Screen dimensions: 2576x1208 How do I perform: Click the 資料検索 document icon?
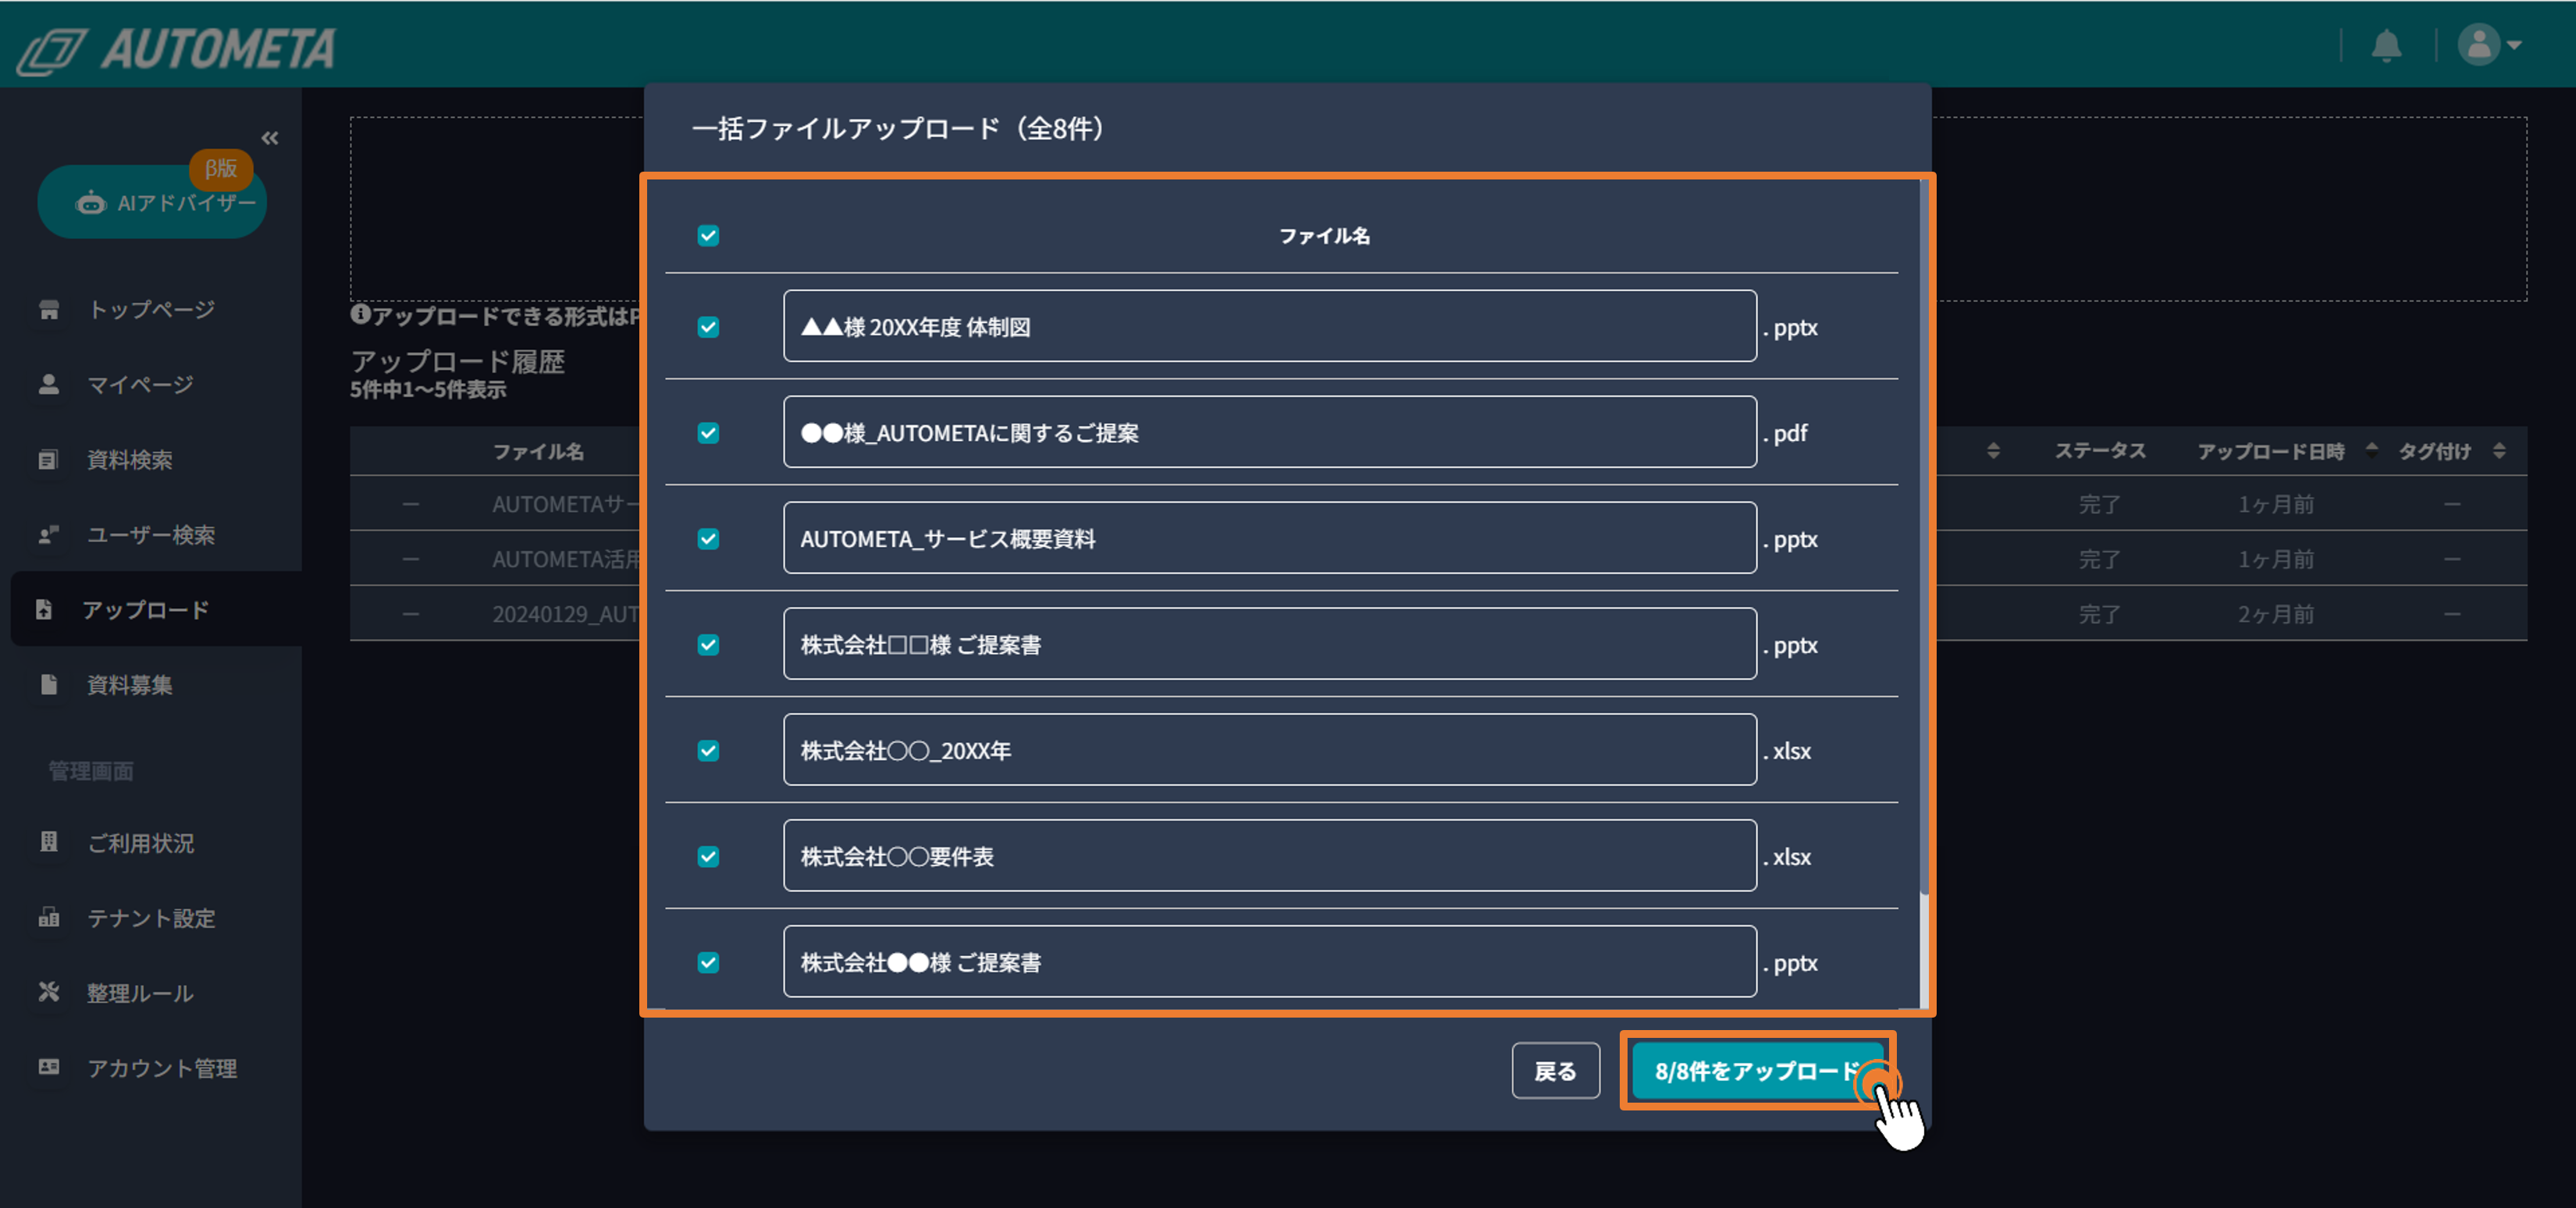[x=49, y=459]
